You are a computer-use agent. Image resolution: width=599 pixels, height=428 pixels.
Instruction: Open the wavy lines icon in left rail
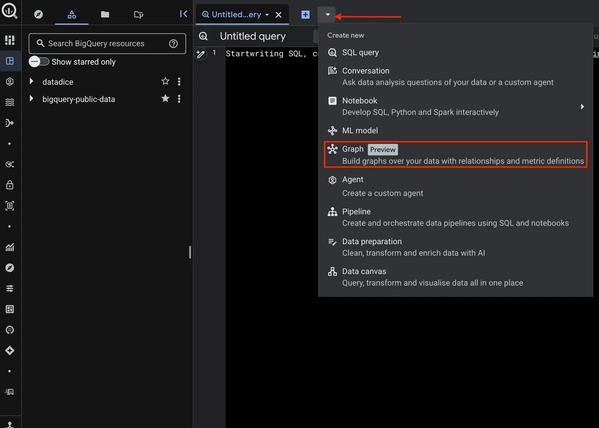[9, 102]
